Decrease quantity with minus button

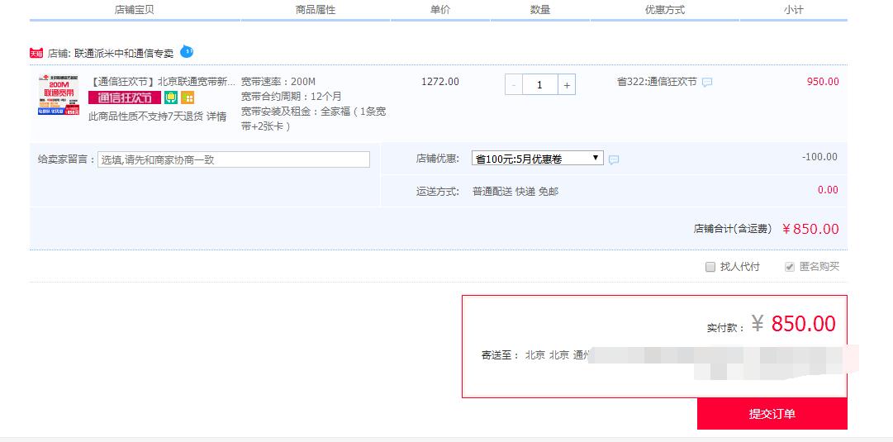click(x=514, y=85)
